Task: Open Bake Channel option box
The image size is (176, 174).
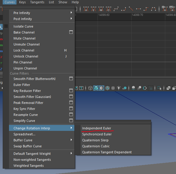Action: (x=71, y=32)
